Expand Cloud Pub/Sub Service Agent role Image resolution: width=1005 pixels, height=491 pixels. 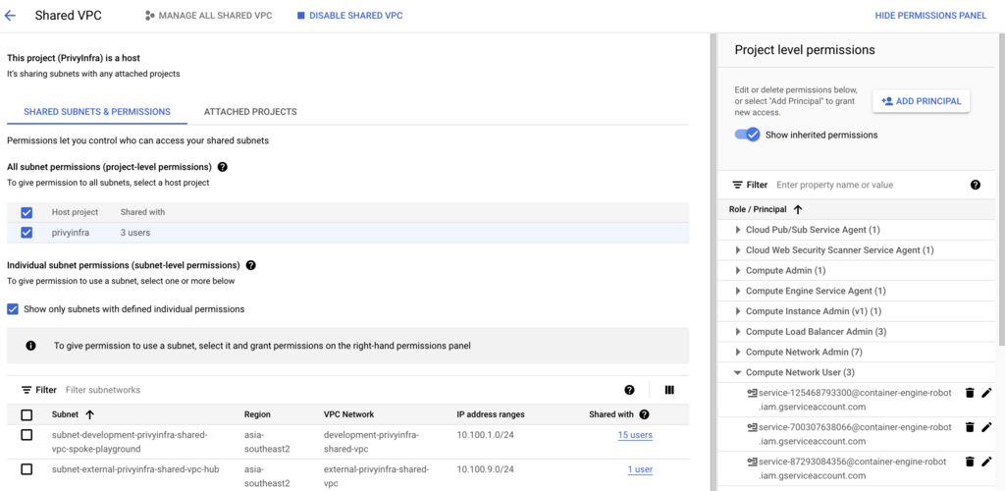[x=738, y=230]
